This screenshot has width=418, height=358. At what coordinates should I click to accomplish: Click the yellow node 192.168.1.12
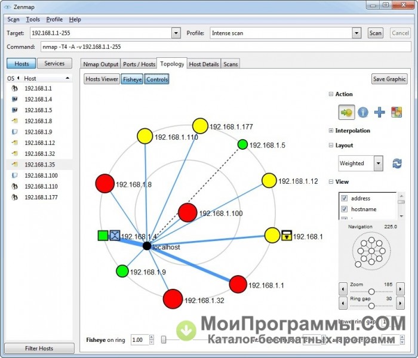(x=269, y=180)
